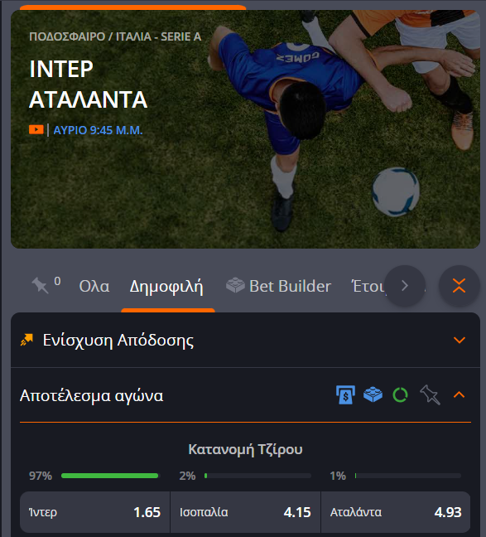Click the ΙΝΤΕΡ ΑΤΑΛΑΝΤΑ match banner image

pos(245,129)
